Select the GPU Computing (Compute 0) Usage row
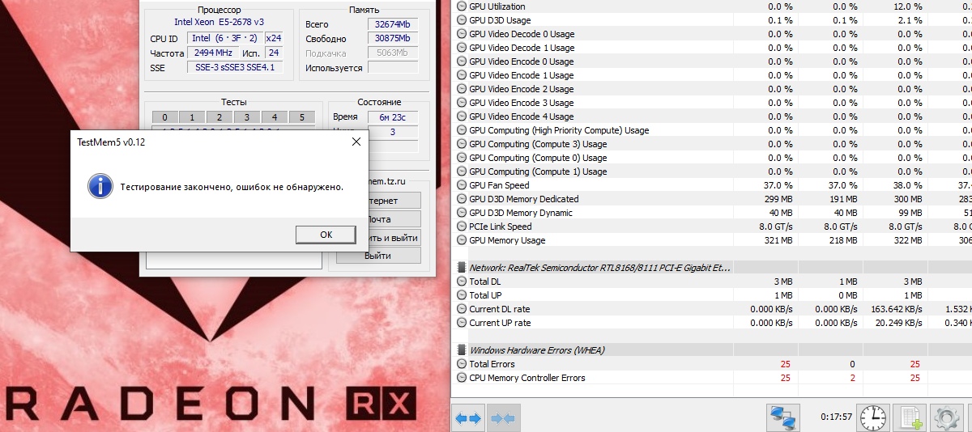Image resolution: width=972 pixels, height=432 pixels. [x=711, y=158]
